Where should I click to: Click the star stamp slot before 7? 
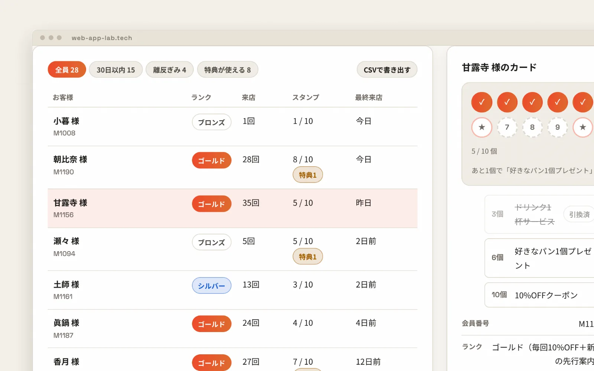pos(482,127)
